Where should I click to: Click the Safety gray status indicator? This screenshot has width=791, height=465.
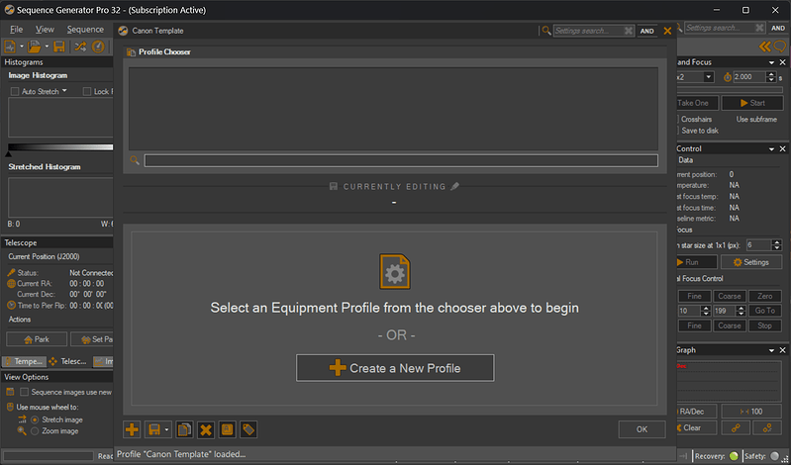774,456
